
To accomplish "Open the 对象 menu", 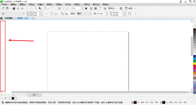I will (x=41, y=5).
